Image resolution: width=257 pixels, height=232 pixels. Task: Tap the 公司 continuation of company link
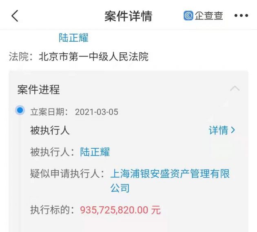click(x=120, y=188)
